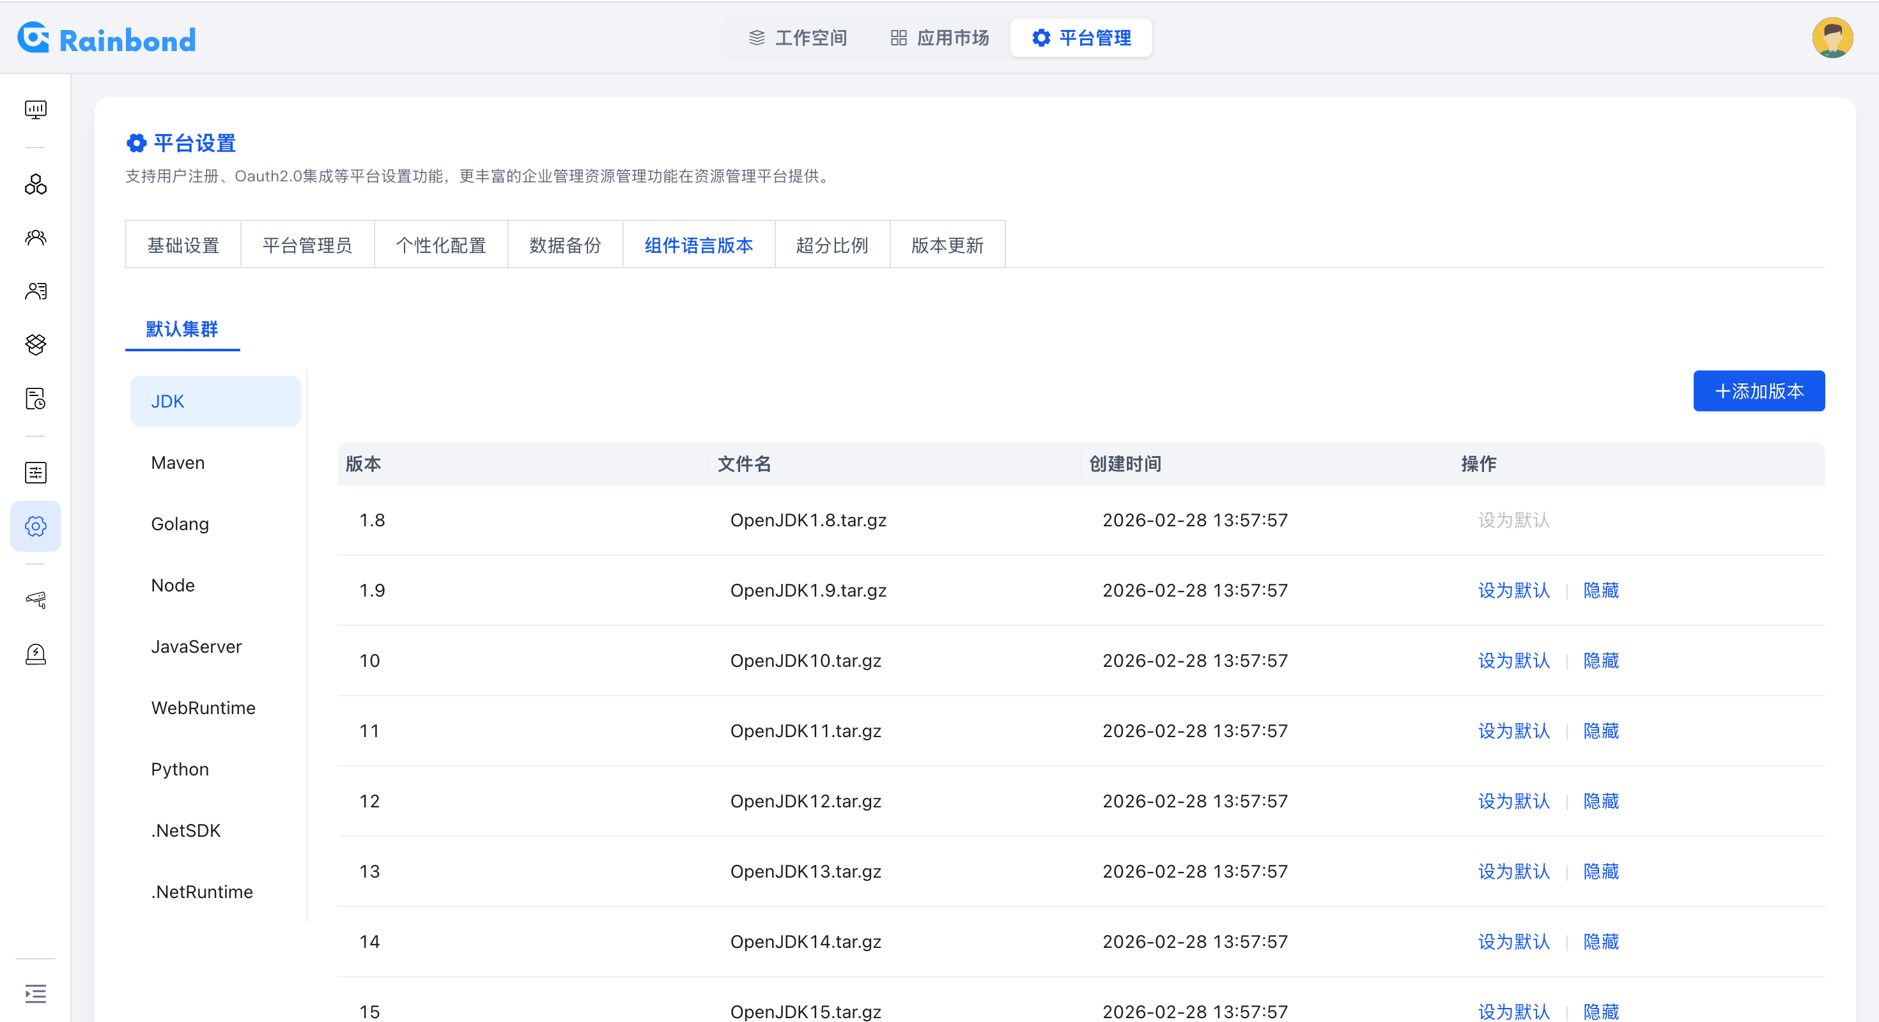
Task: Expand the collapsed sidebar menu
Action: tap(35, 993)
